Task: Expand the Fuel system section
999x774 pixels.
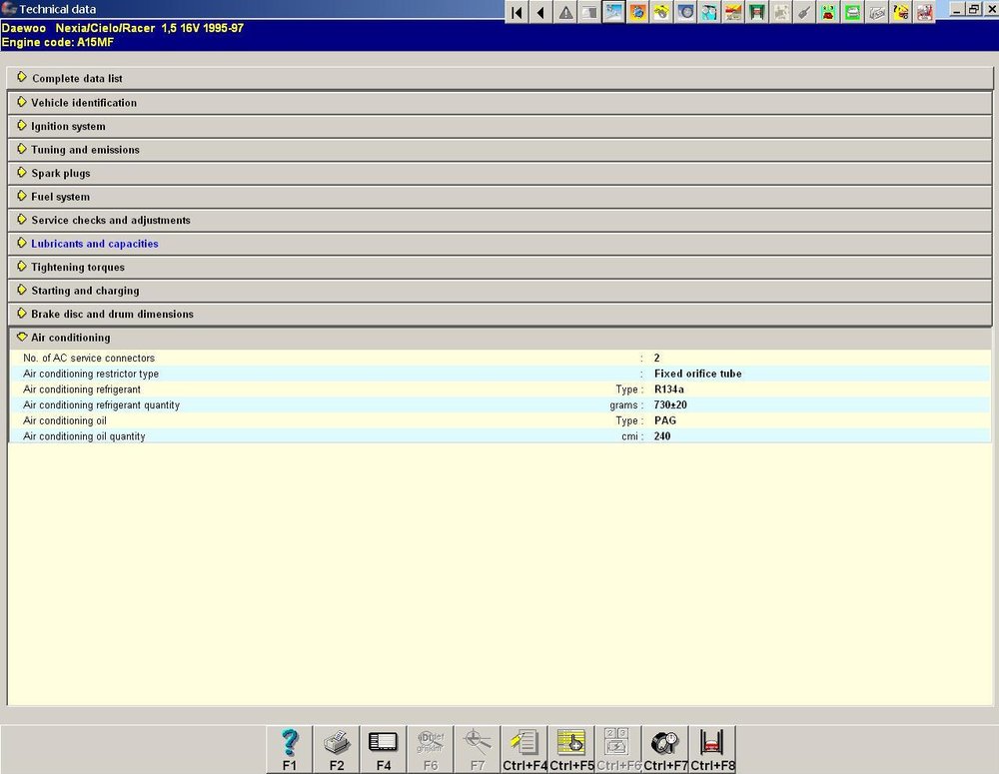Action: [x=500, y=197]
